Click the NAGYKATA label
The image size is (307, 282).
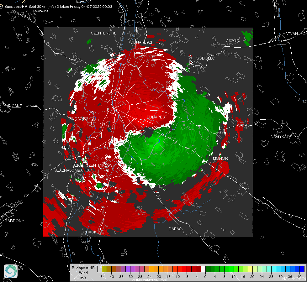click(281, 137)
